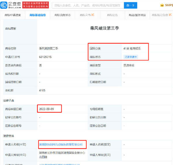Open the 商品/服务项目 tab

[137, 15]
